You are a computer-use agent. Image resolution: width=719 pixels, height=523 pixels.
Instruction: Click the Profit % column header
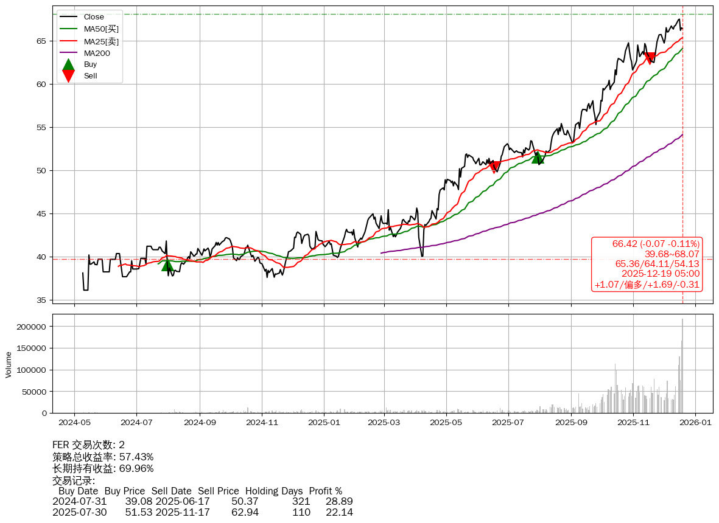click(326, 491)
